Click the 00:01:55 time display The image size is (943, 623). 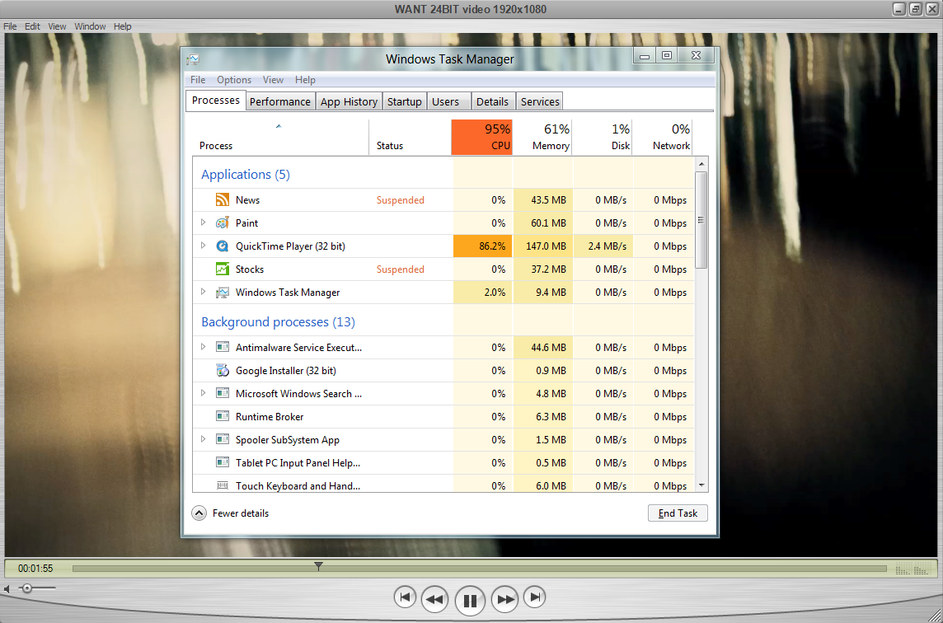(x=35, y=569)
